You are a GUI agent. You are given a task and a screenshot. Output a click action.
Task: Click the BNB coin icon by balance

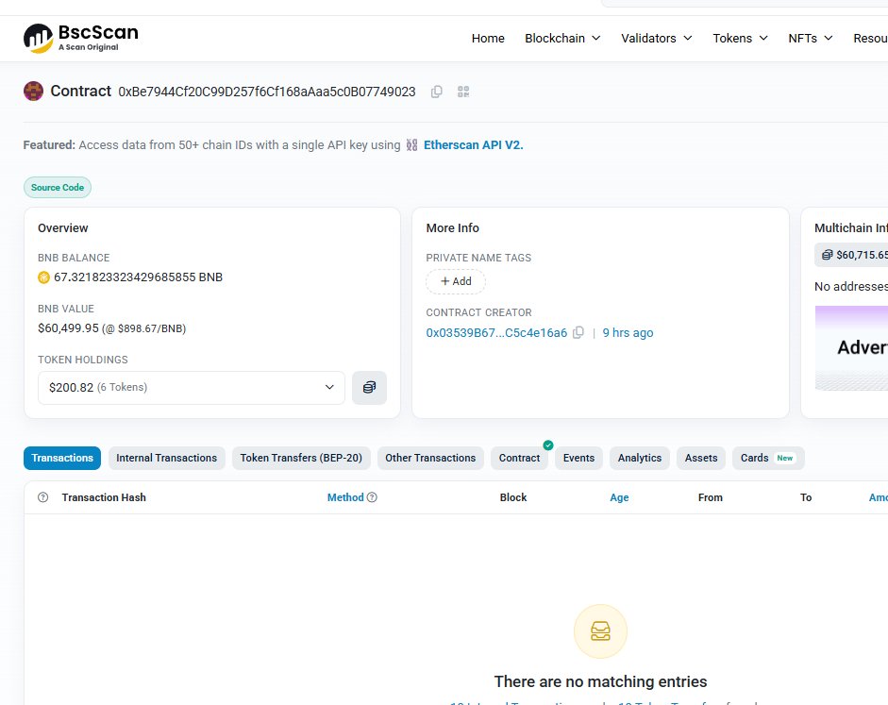pos(43,277)
